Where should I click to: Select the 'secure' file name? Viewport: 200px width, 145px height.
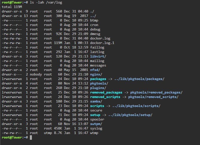coord(96,110)
